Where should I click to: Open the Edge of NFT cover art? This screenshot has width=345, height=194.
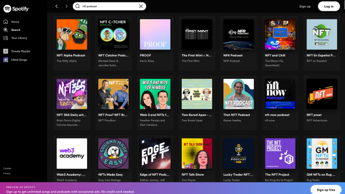tap(155, 153)
